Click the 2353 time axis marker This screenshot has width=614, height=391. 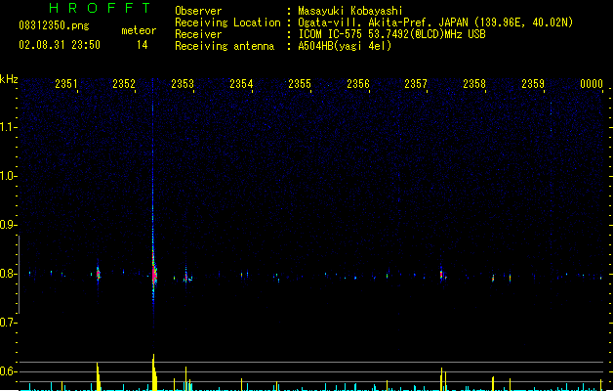[x=183, y=84]
